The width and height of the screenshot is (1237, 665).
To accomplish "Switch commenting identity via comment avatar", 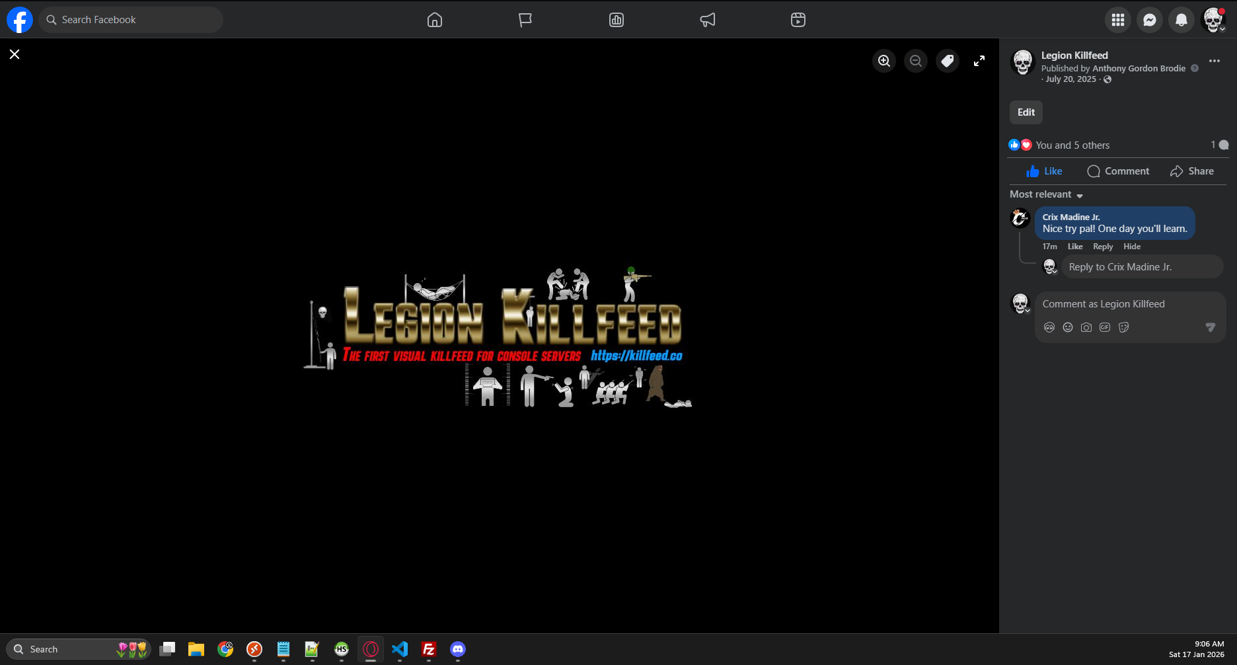I will tap(1021, 303).
